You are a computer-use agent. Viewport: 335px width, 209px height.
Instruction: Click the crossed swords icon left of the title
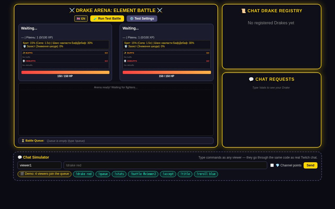tap(72, 10)
